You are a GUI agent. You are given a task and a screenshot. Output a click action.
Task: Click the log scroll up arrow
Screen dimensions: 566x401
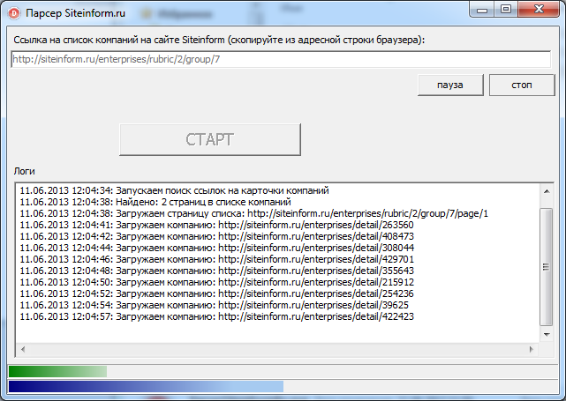click(547, 191)
